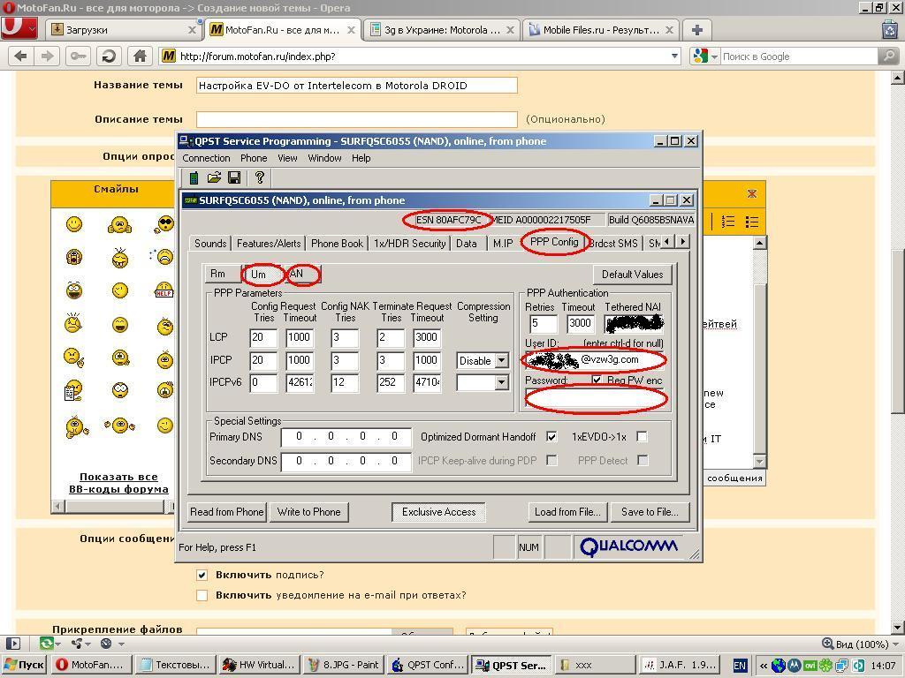Viewport: 905px width, 678px height.
Task: Switch to 3g в Украине browser tab
Action: pos(442,30)
